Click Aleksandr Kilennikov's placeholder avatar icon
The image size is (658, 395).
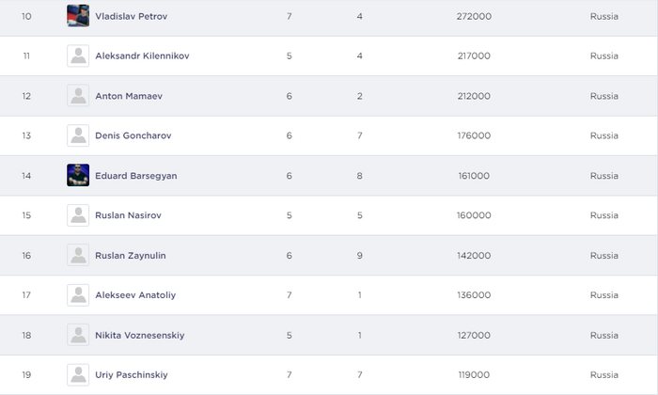78,56
